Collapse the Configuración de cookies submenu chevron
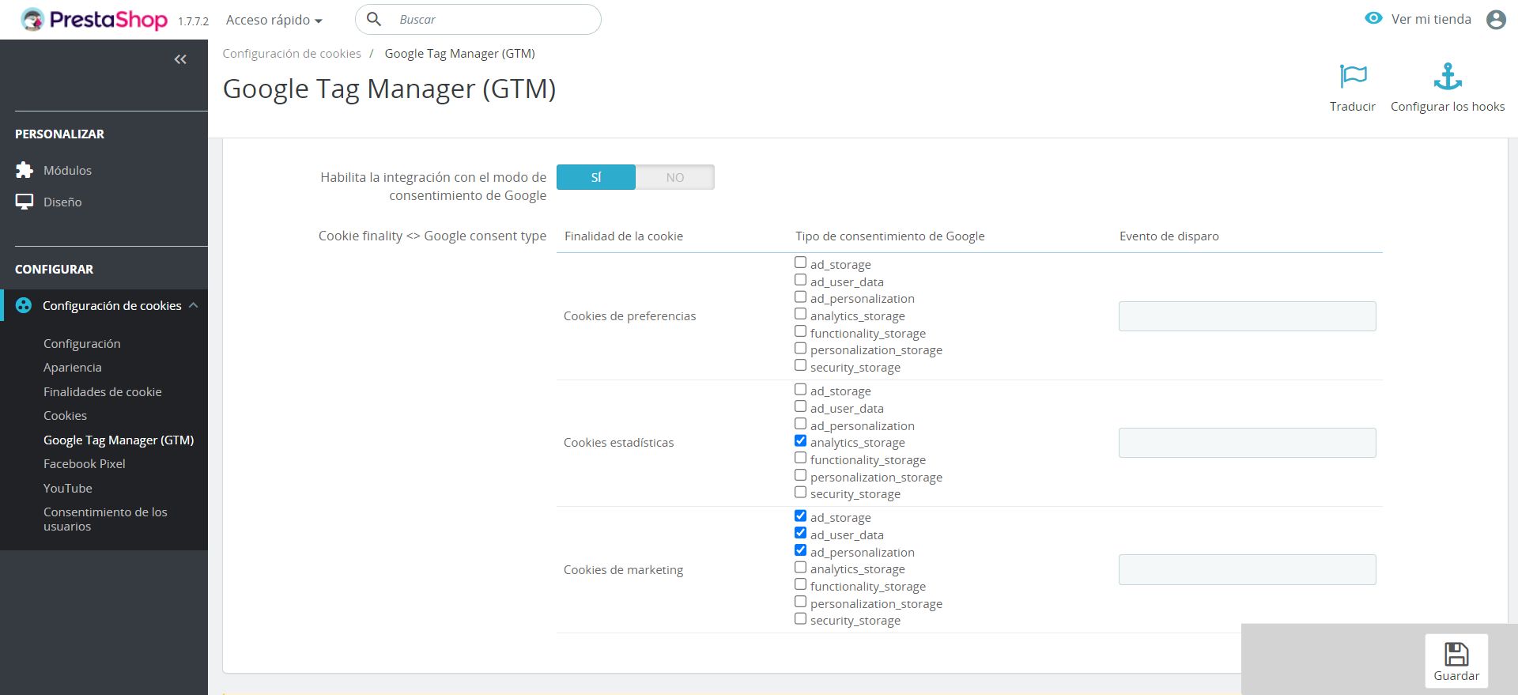This screenshot has width=1518, height=695. pos(194,305)
